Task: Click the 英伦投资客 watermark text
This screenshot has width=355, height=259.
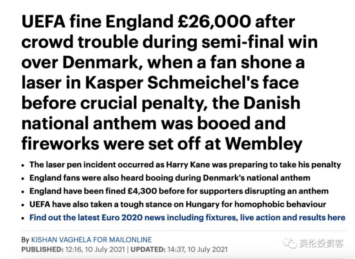Action: (321, 243)
